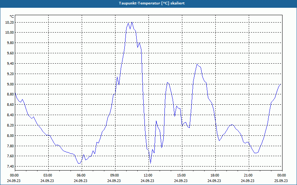The width and height of the screenshot is (297, 185).
Task: Click the "15:00" time label
Action: click(182, 175)
